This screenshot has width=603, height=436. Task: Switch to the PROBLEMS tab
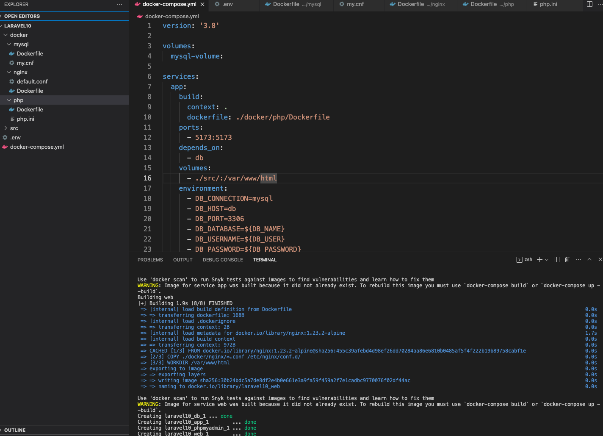coord(150,260)
